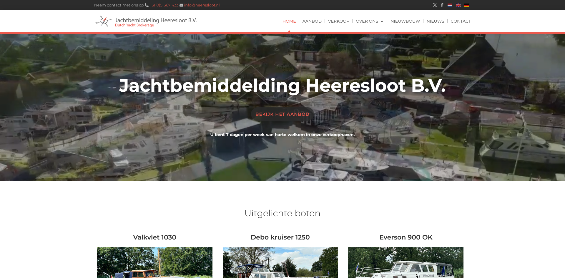Call phone number +31(0)513671433
Screen dimensions: 565x278
pos(164,5)
